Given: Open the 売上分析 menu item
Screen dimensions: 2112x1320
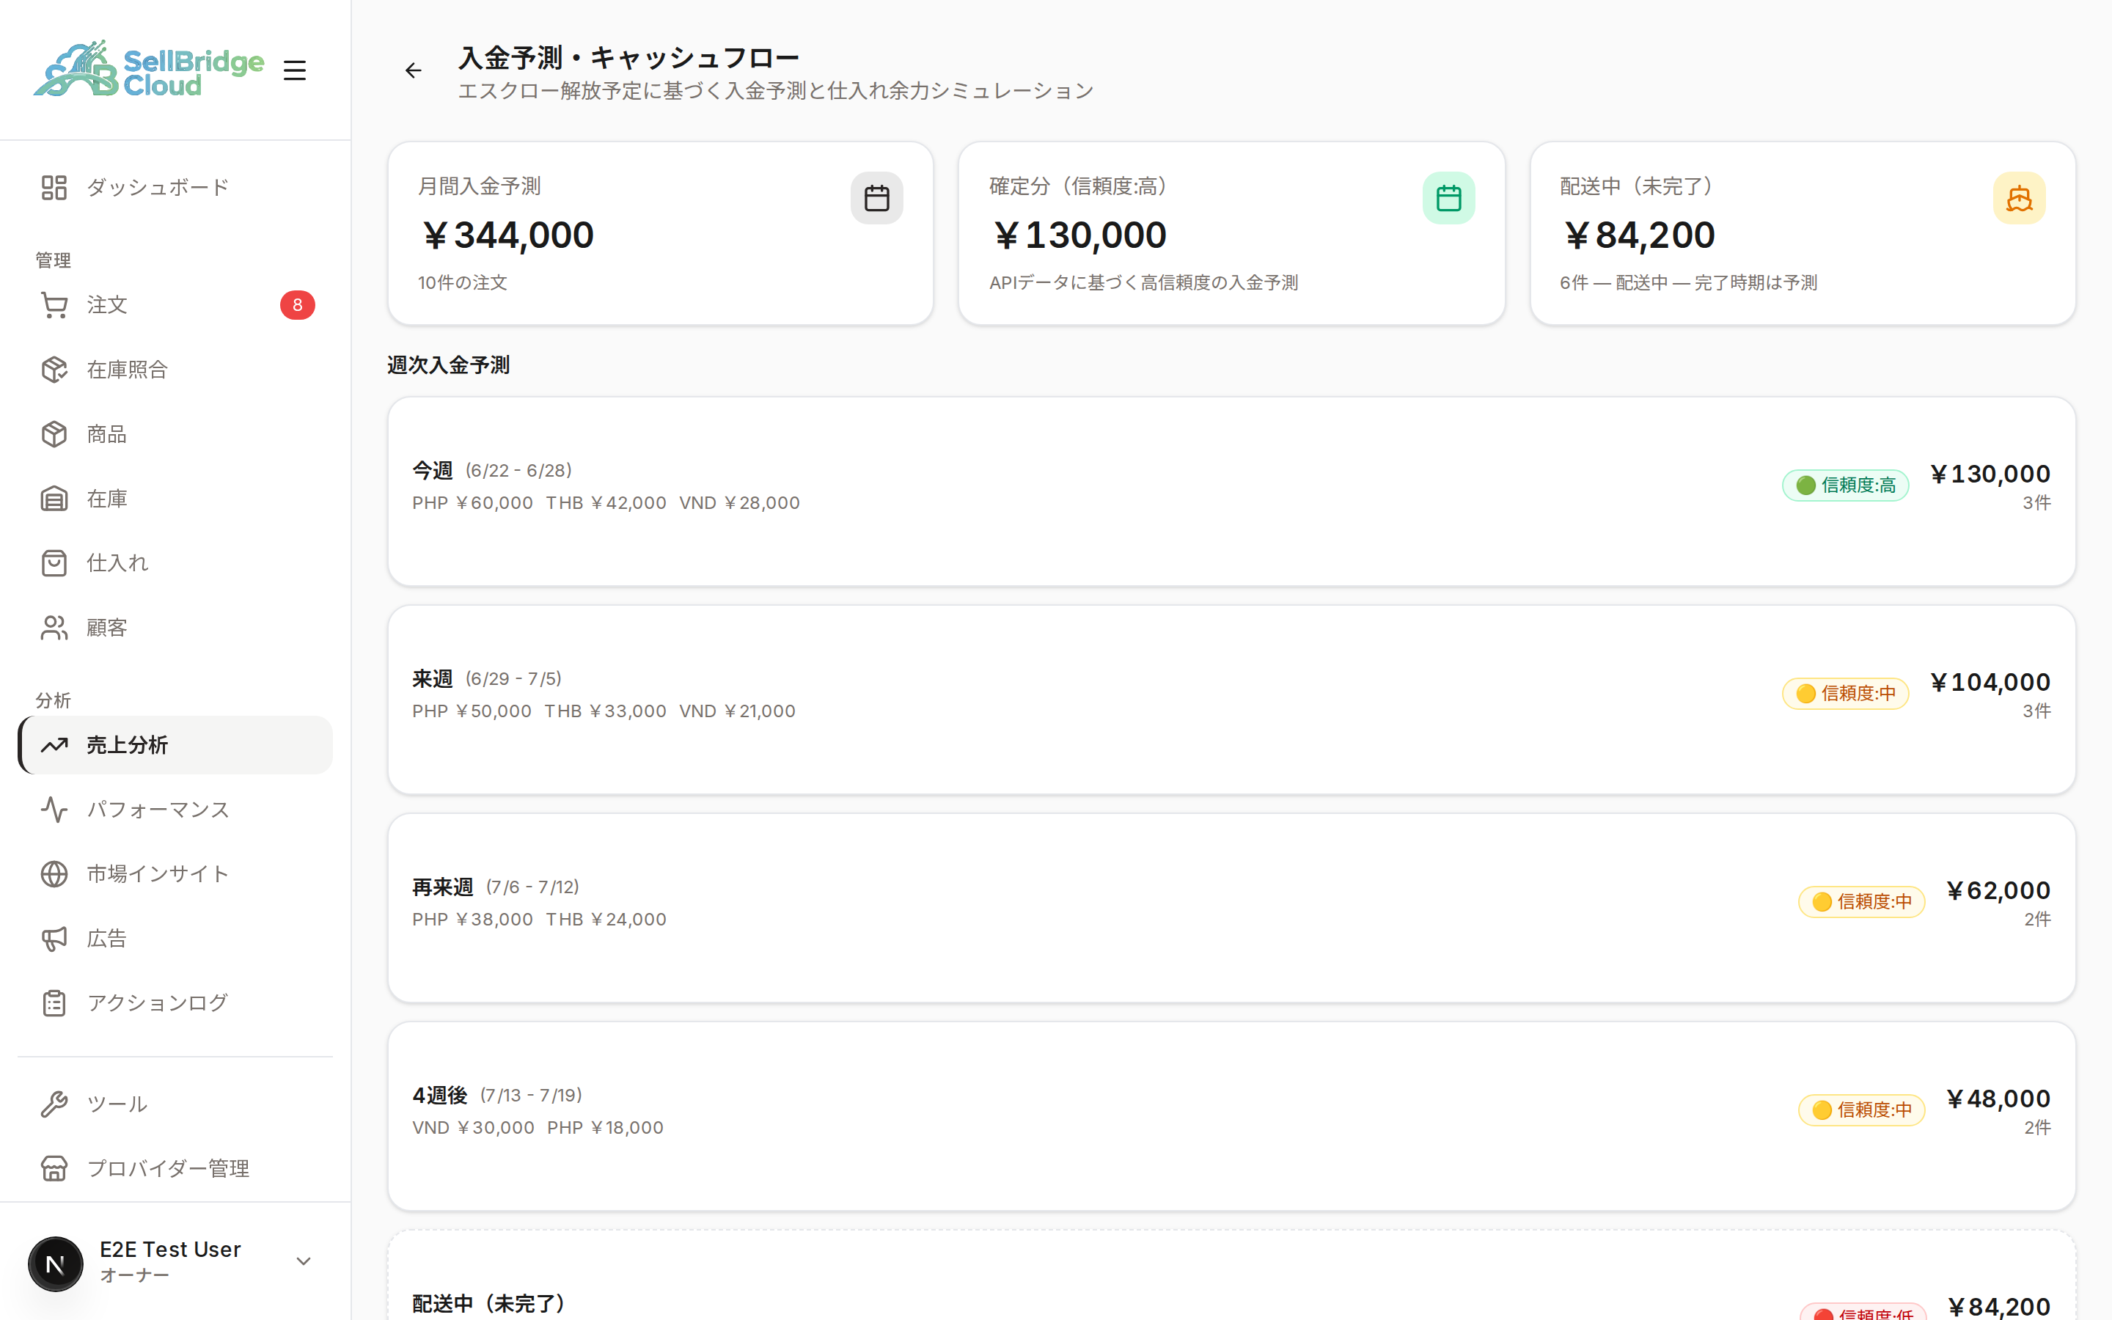Looking at the screenshot, I should pyautogui.click(x=175, y=744).
